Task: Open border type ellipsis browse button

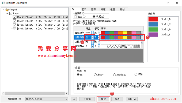Action: pos(142,42)
